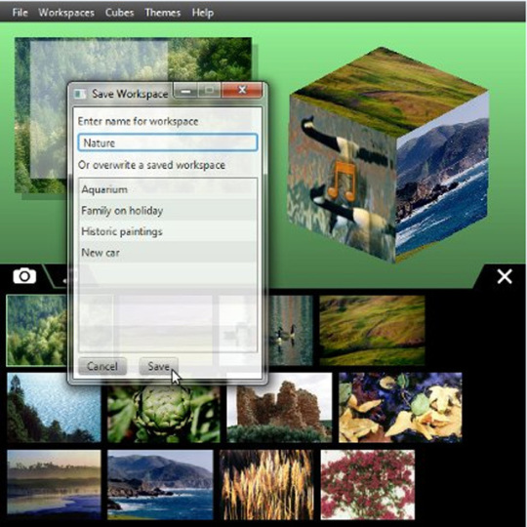This screenshot has width=527, height=527.
Task: Open the Cubes menu
Action: click(119, 13)
